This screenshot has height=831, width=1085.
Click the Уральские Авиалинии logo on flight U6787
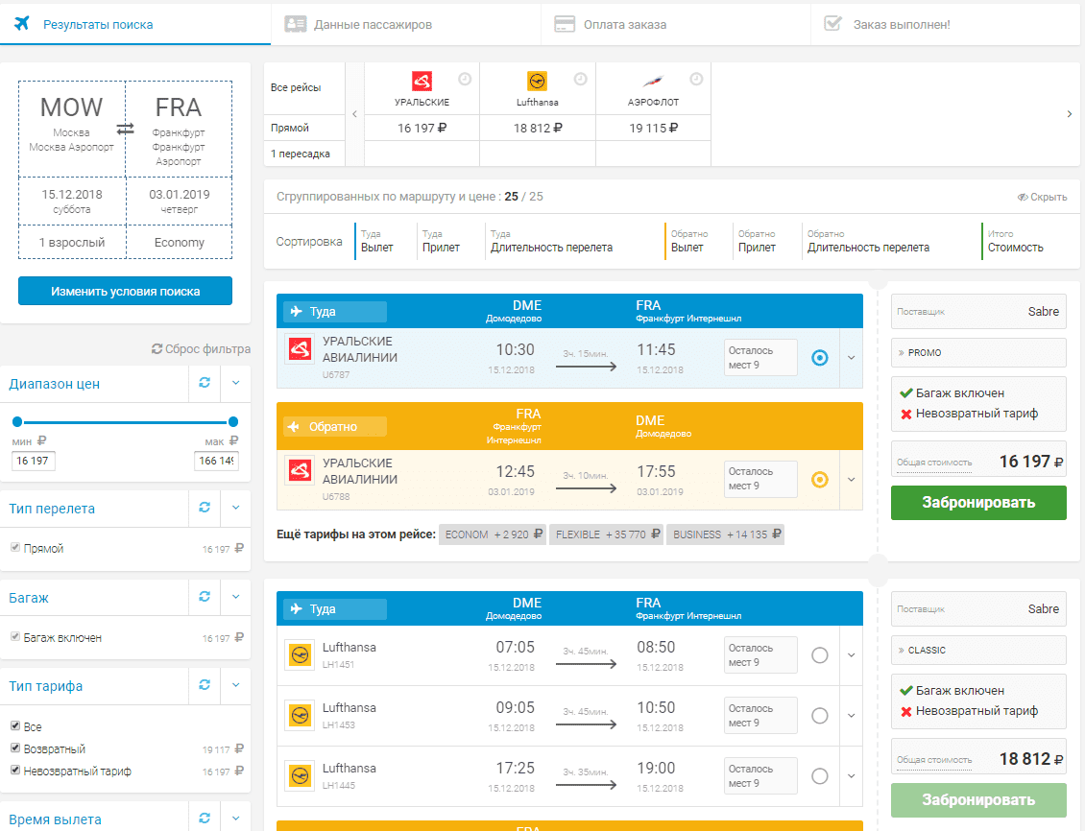pyautogui.click(x=300, y=349)
